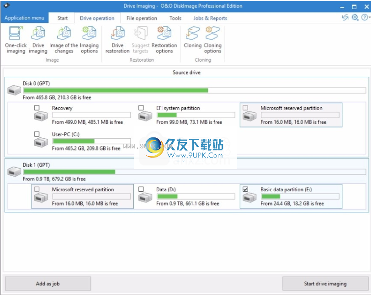Click the Basic data partition (E:) usage bar
This screenshot has height=295, width=371.
tap(300, 196)
